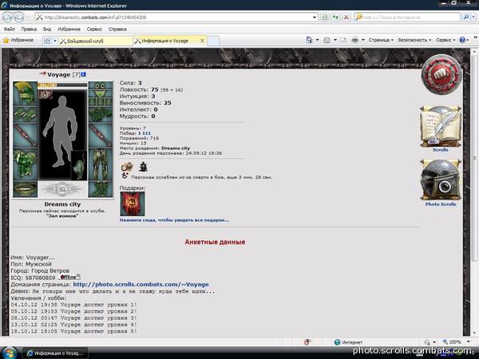Click the Photo Scrolls text link
The image size is (479, 359).
[441, 204]
